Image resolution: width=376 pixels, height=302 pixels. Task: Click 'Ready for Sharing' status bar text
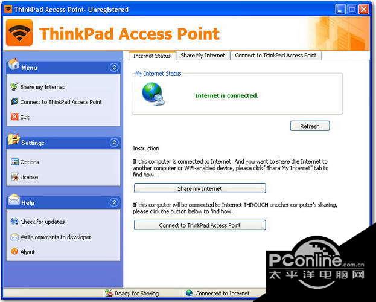tap(136, 294)
